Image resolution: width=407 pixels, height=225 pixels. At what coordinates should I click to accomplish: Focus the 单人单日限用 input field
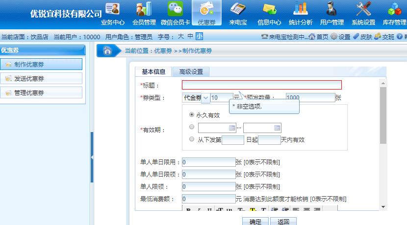pyautogui.click(x=209, y=162)
